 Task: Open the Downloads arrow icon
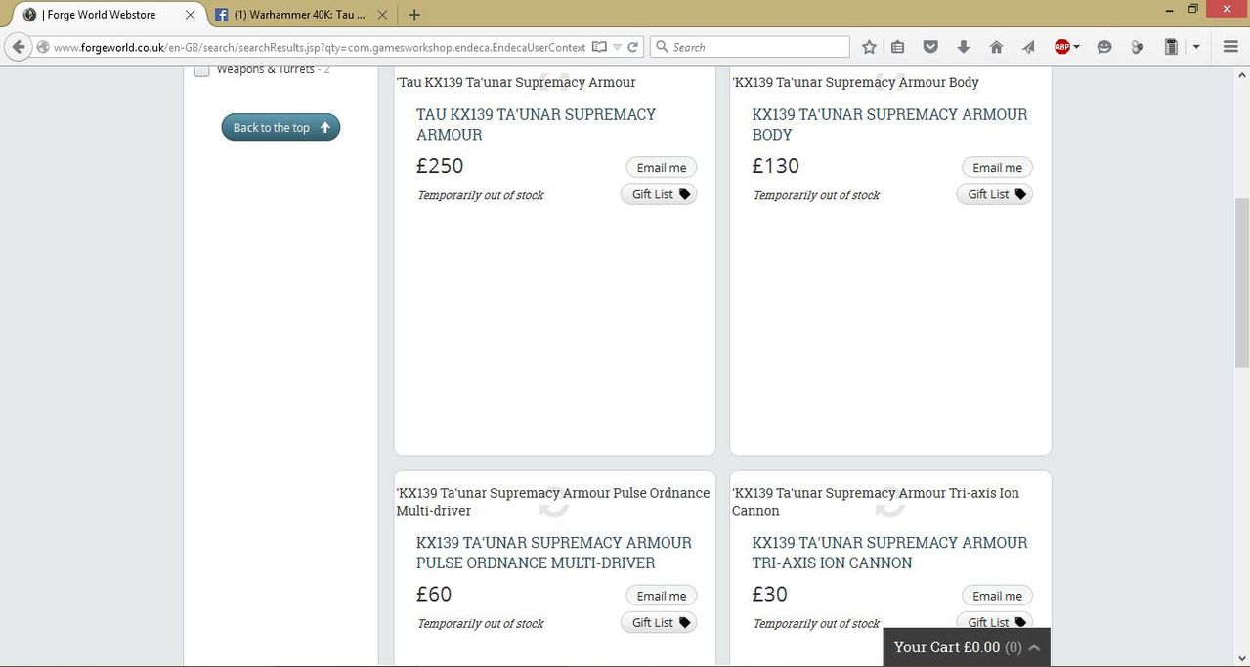(x=963, y=47)
